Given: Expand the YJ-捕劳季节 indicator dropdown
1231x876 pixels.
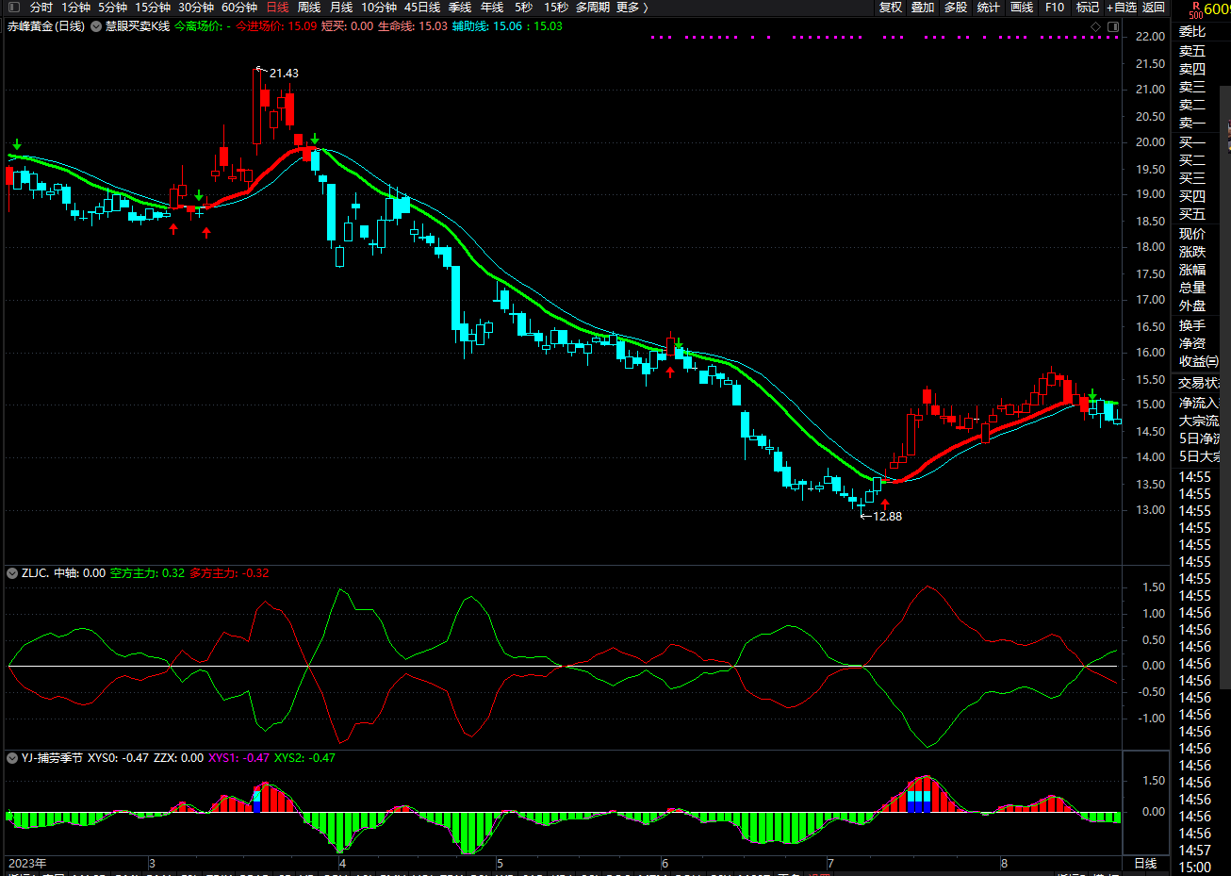Looking at the screenshot, I should (x=12, y=757).
